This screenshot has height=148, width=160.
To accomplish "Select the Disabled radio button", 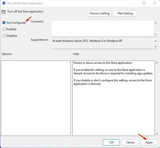I will (4, 35).
